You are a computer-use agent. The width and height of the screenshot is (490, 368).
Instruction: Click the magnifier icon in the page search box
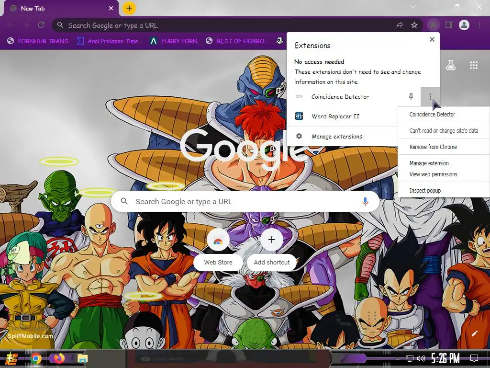pos(124,201)
